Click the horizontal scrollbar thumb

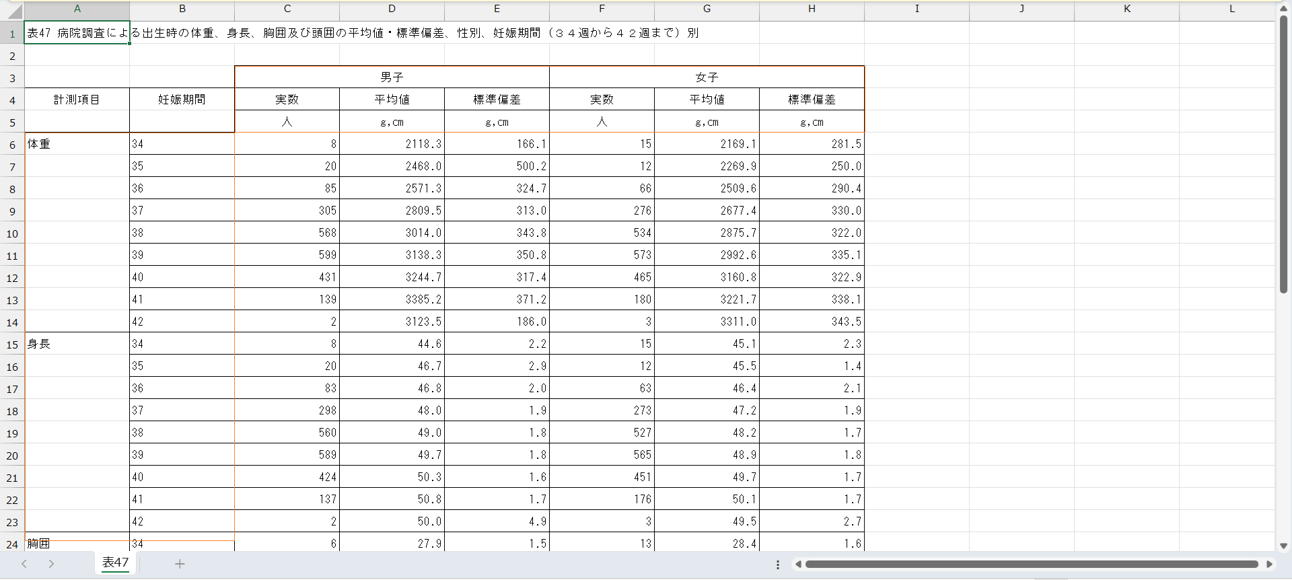[x=1031, y=565]
